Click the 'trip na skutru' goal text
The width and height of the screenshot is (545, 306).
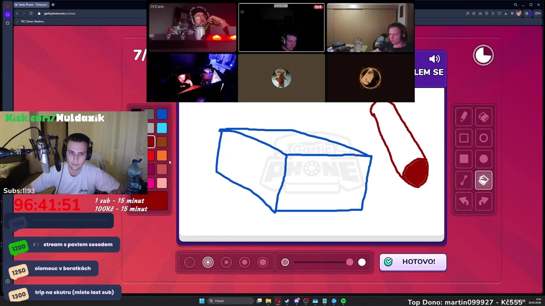74,292
